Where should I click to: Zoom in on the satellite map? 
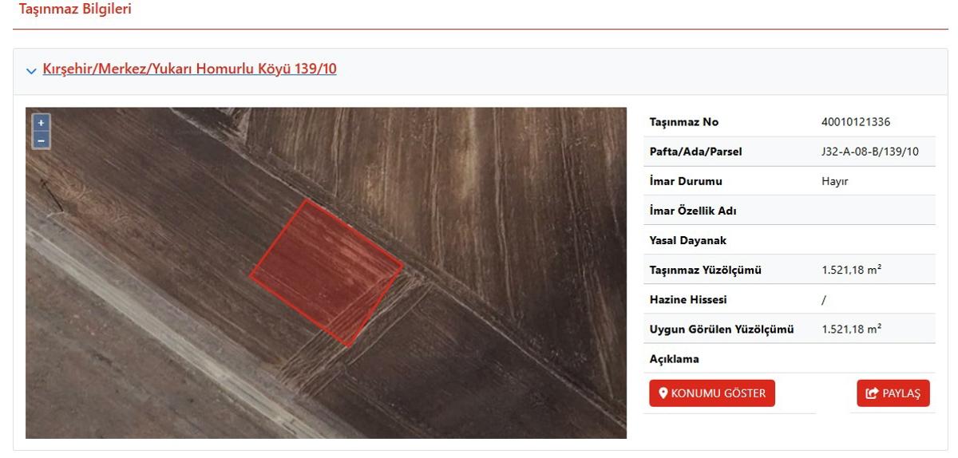(42, 123)
